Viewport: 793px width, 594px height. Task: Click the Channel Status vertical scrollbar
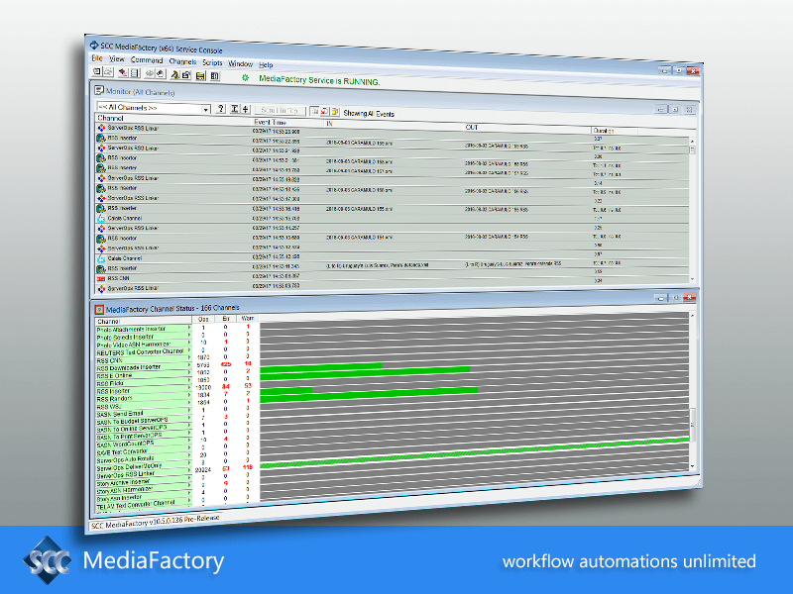(x=693, y=391)
